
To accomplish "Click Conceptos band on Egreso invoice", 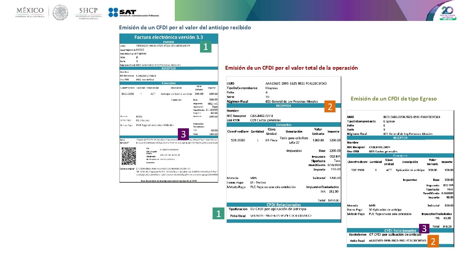I will point(400,155).
